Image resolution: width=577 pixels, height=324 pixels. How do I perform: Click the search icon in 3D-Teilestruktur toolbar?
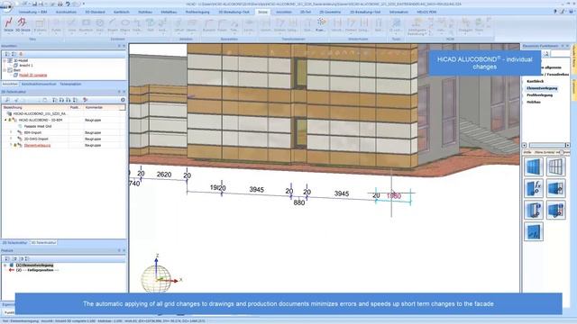7,100
